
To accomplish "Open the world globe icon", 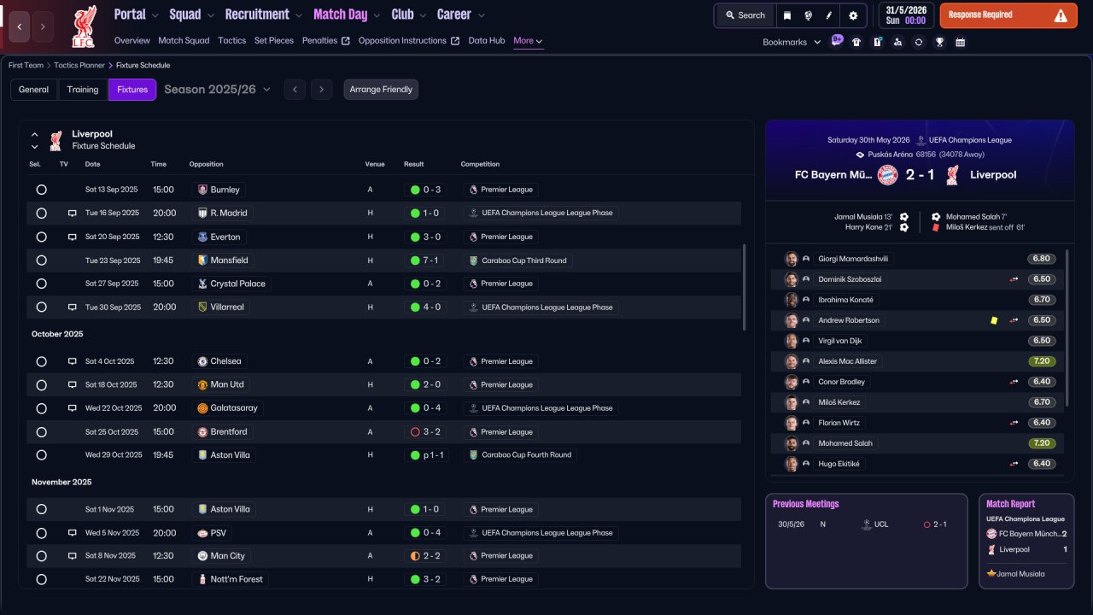I will pyautogui.click(x=808, y=15).
